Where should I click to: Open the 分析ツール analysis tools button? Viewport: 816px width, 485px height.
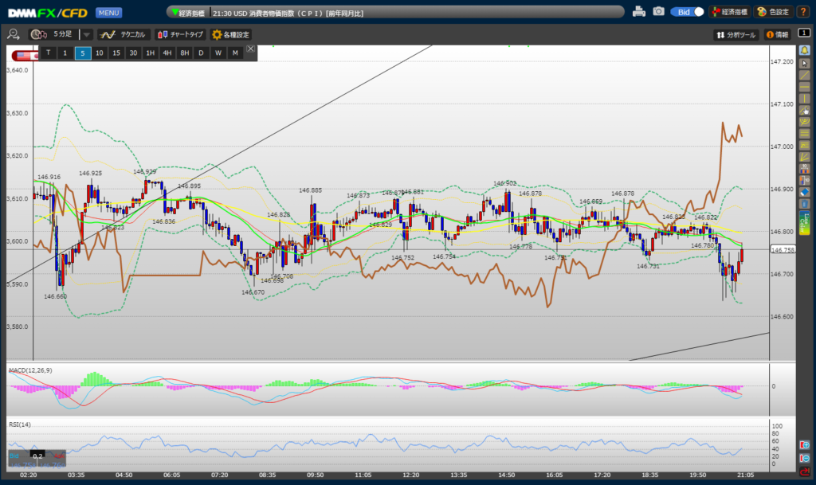(736, 35)
